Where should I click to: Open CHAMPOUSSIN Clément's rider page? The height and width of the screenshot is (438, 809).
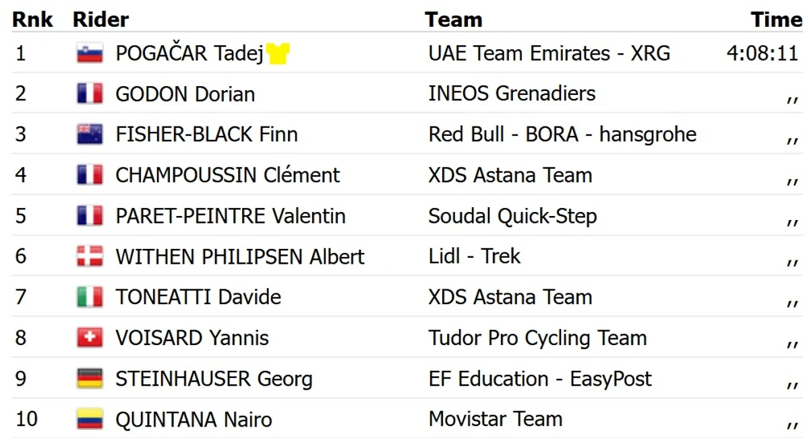(227, 175)
